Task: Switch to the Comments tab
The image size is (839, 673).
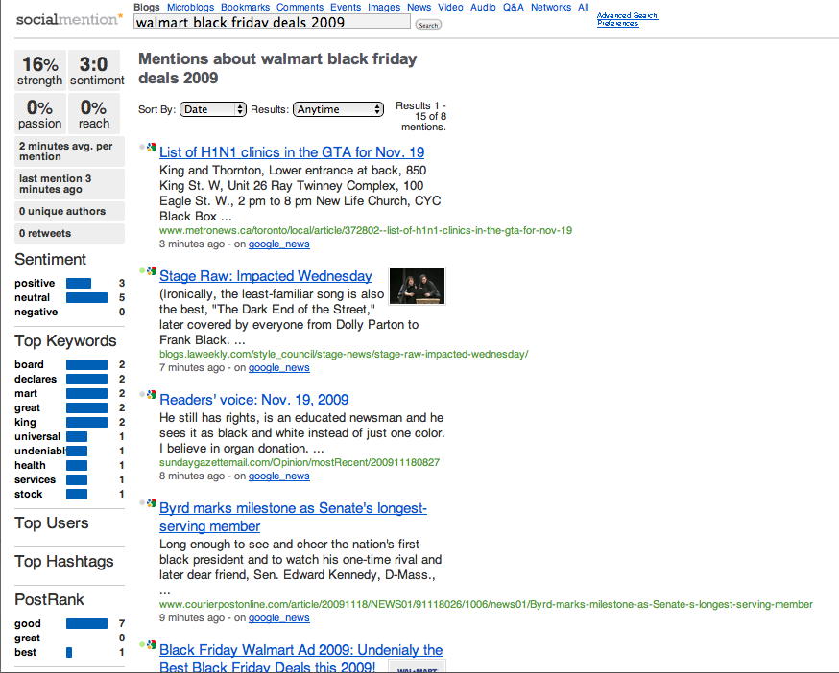Action: [300, 8]
